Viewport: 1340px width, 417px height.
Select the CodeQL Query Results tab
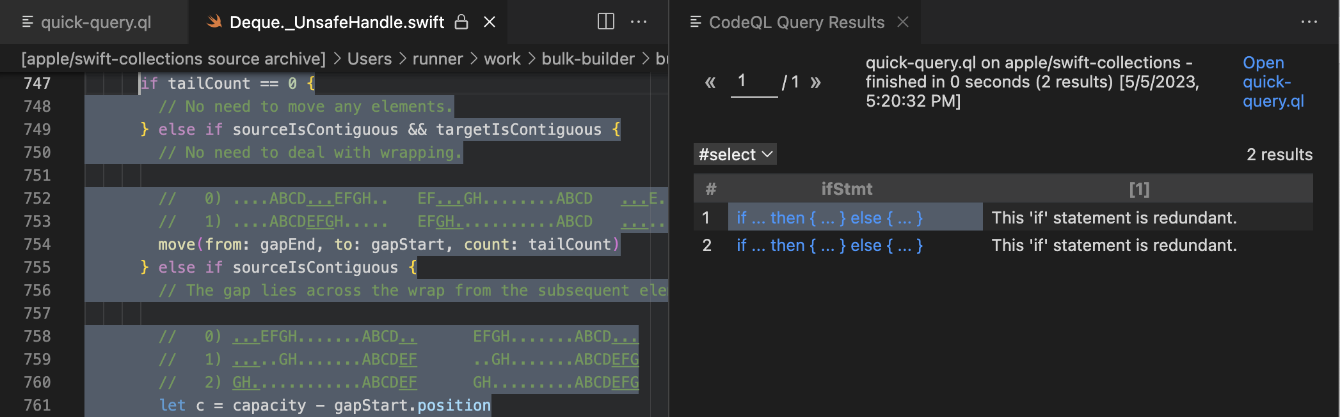click(796, 22)
